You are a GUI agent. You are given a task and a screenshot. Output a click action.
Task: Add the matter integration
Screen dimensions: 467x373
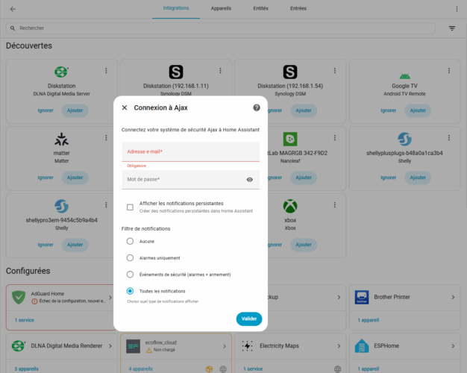[x=75, y=178]
